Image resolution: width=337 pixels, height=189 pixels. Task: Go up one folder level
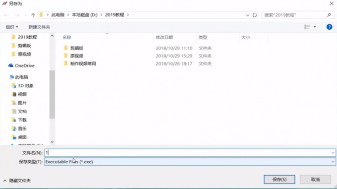tap(33, 15)
